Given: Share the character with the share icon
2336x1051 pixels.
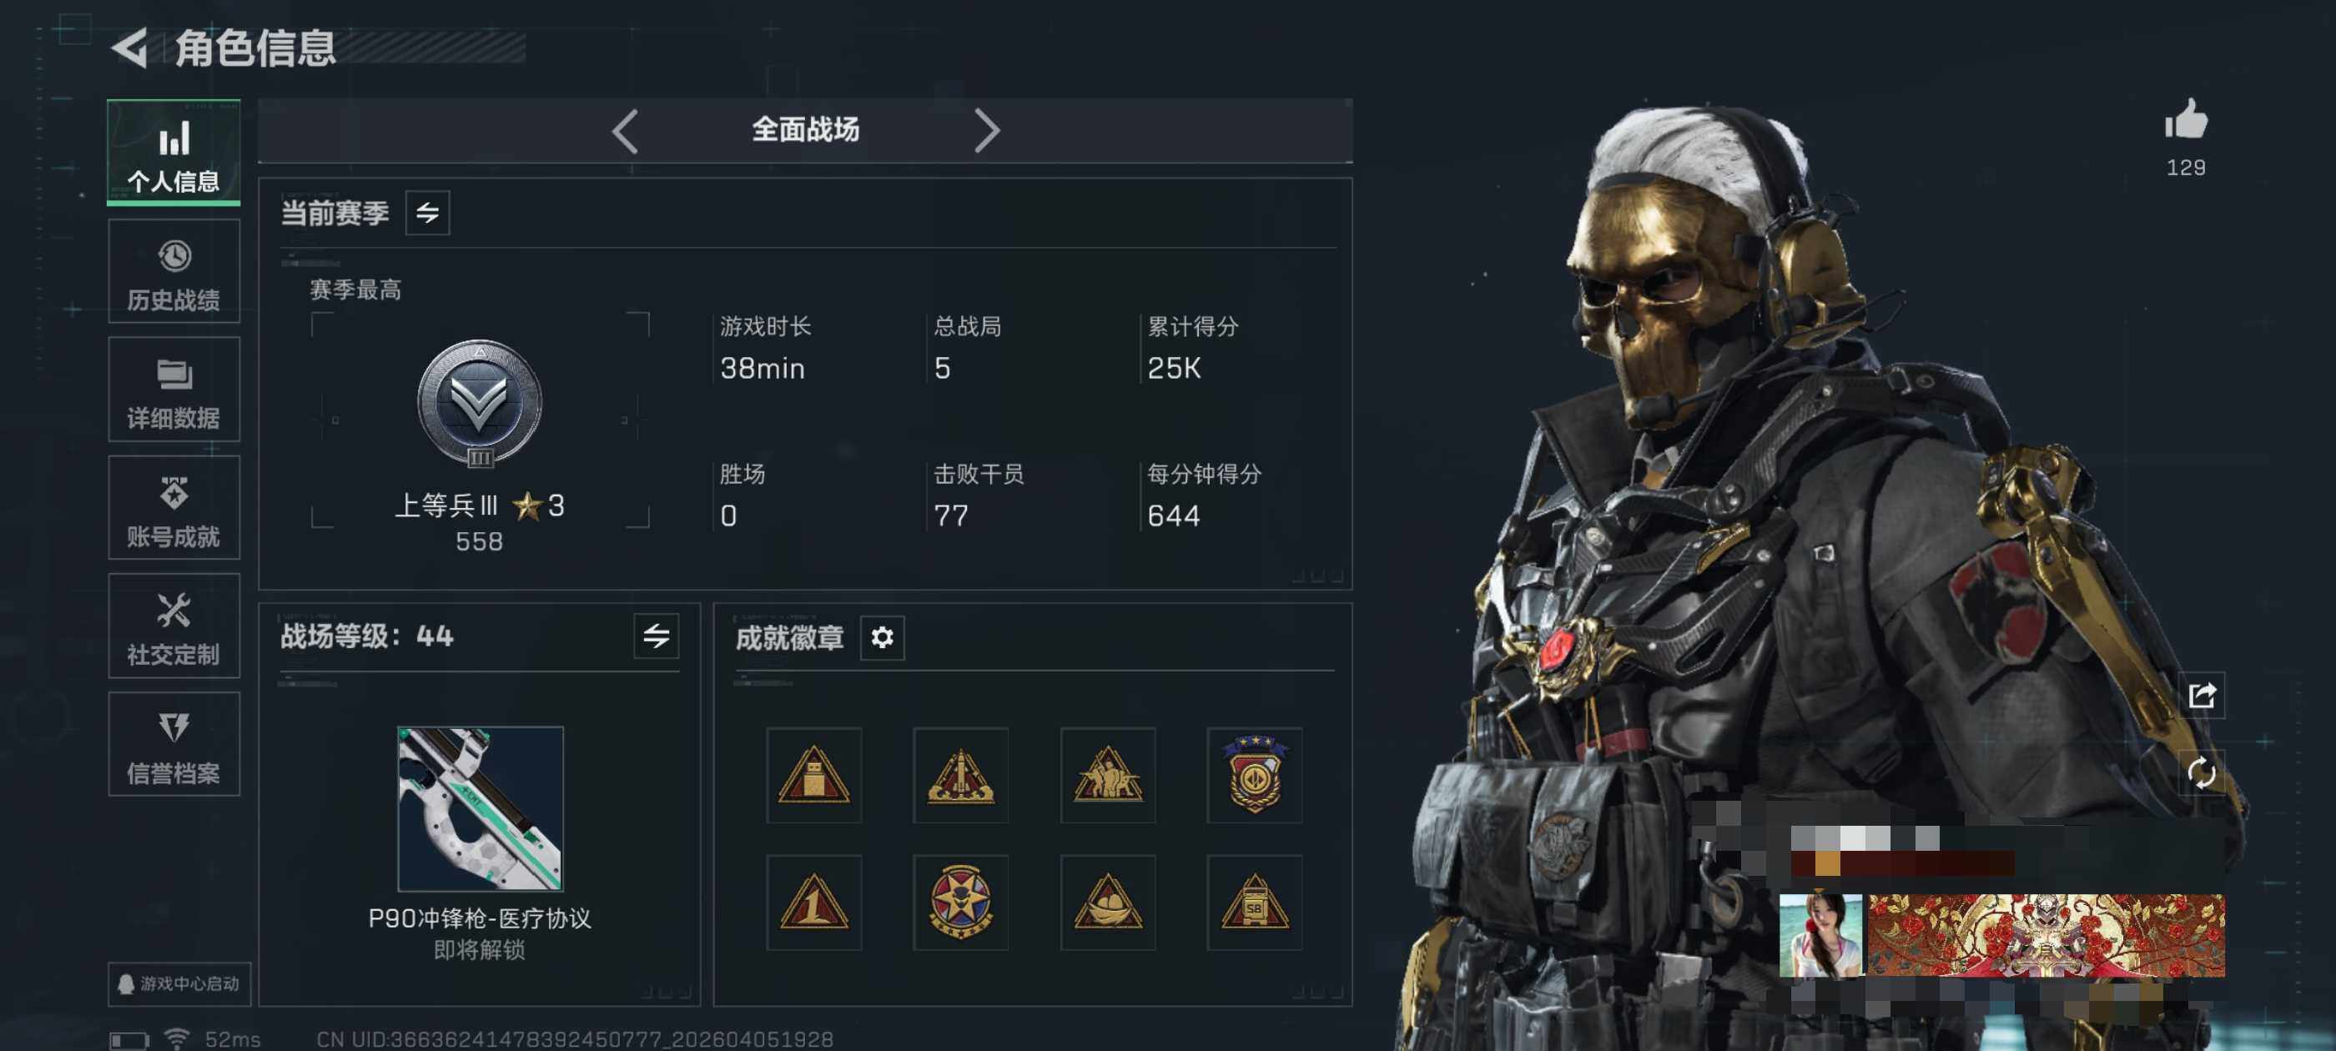Looking at the screenshot, I should pos(2202,696).
